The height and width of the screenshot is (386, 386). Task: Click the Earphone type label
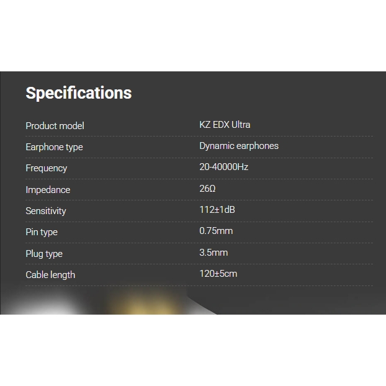pos(54,147)
